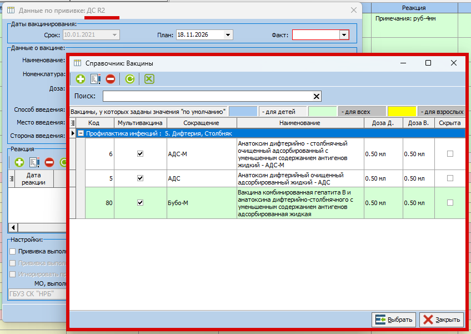Maximize the Справочник: Вакцины window
The image size is (471, 334).
(x=428, y=63)
